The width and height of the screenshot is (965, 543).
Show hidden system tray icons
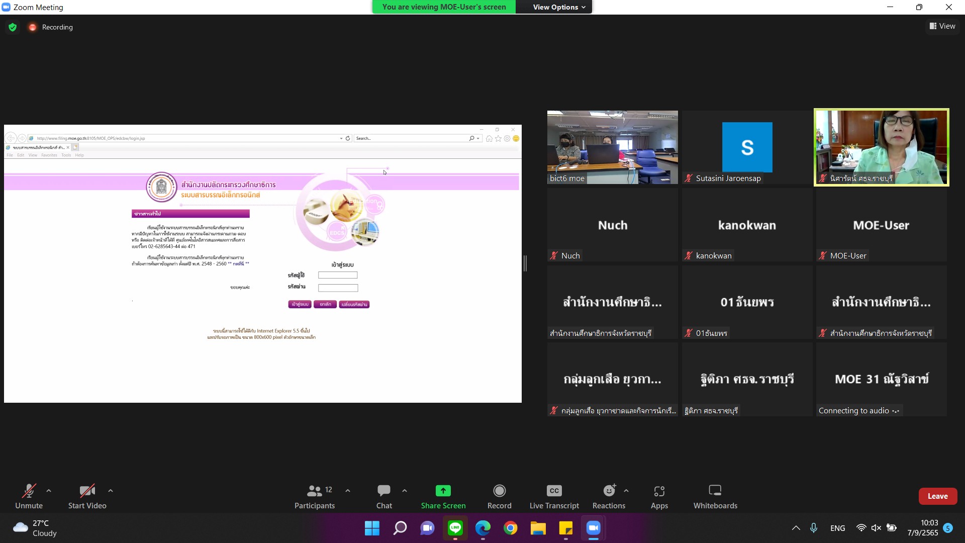pos(796,528)
